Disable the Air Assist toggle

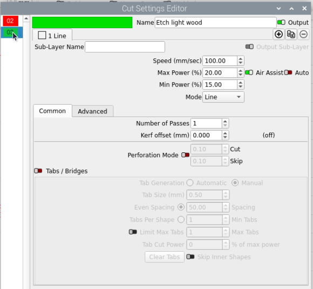tap(249, 72)
